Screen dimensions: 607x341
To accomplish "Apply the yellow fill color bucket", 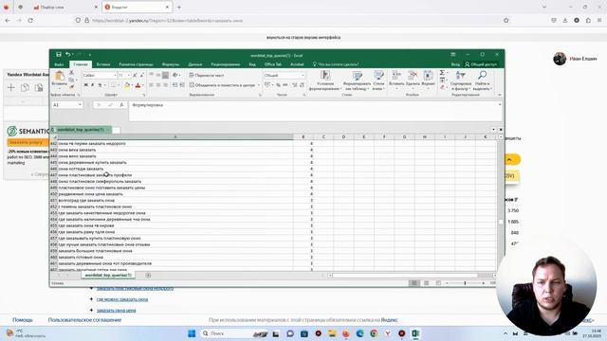I will click(126, 85).
